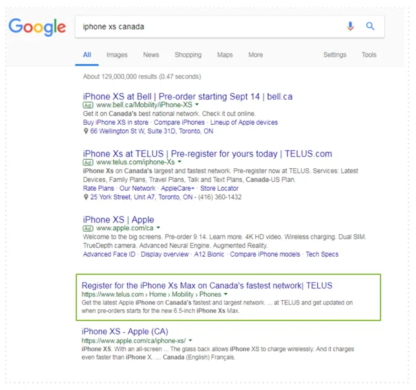The image size is (416, 390).
Task: Open 'Register for the iPhone Xs Max' TELUS result
Action: click(x=207, y=286)
